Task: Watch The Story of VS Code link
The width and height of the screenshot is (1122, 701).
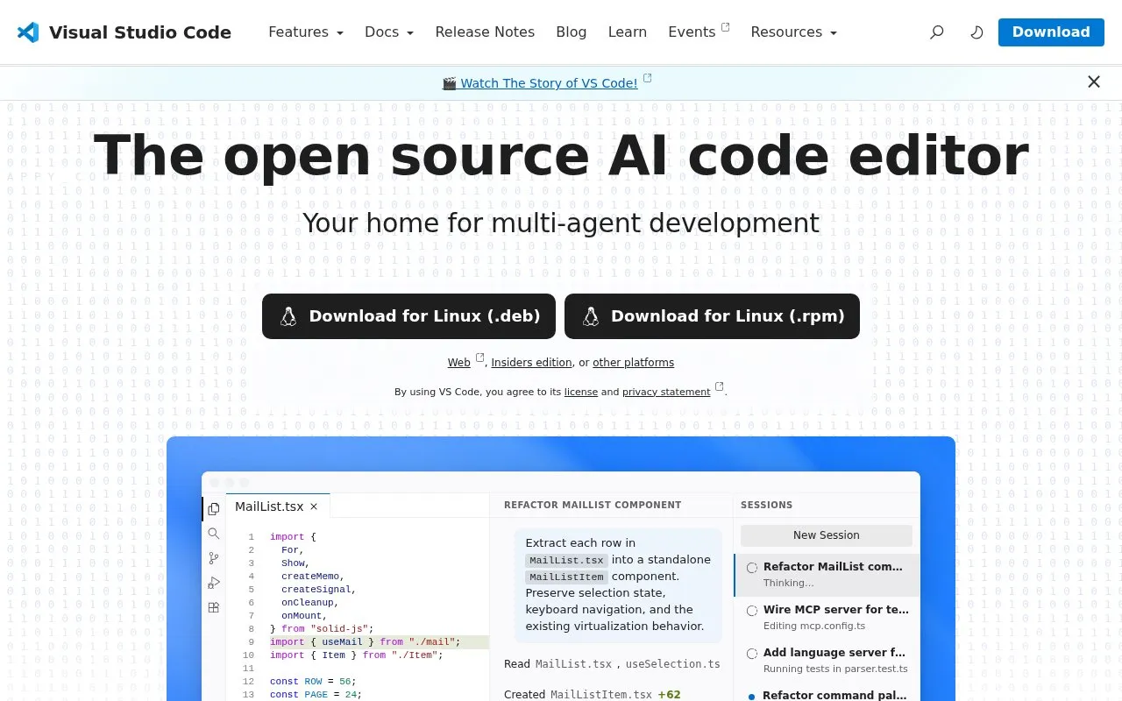Action: pyautogui.click(x=549, y=83)
